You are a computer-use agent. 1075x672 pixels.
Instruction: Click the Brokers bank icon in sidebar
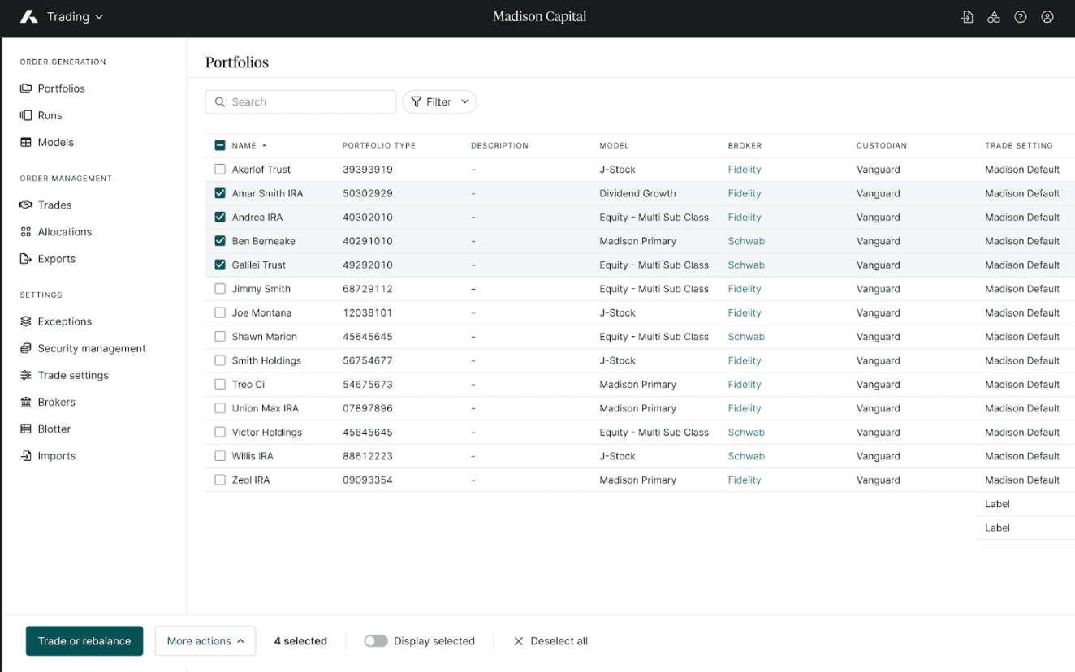coord(26,403)
